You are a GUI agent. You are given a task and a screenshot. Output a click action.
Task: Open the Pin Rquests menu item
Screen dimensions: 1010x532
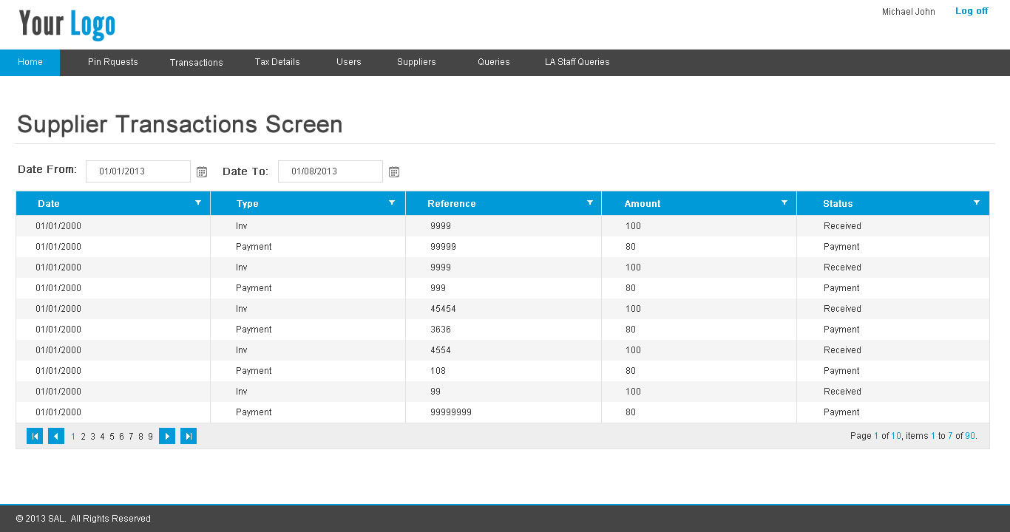(x=113, y=62)
